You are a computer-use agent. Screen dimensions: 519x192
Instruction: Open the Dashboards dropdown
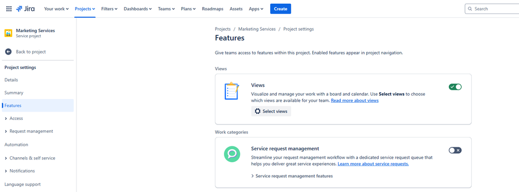pyautogui.click(x=138, y=9)
